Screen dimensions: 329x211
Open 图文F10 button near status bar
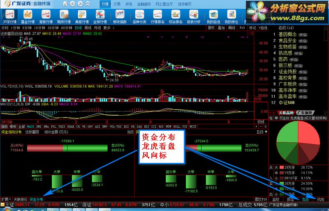click(x=261, y=199)
